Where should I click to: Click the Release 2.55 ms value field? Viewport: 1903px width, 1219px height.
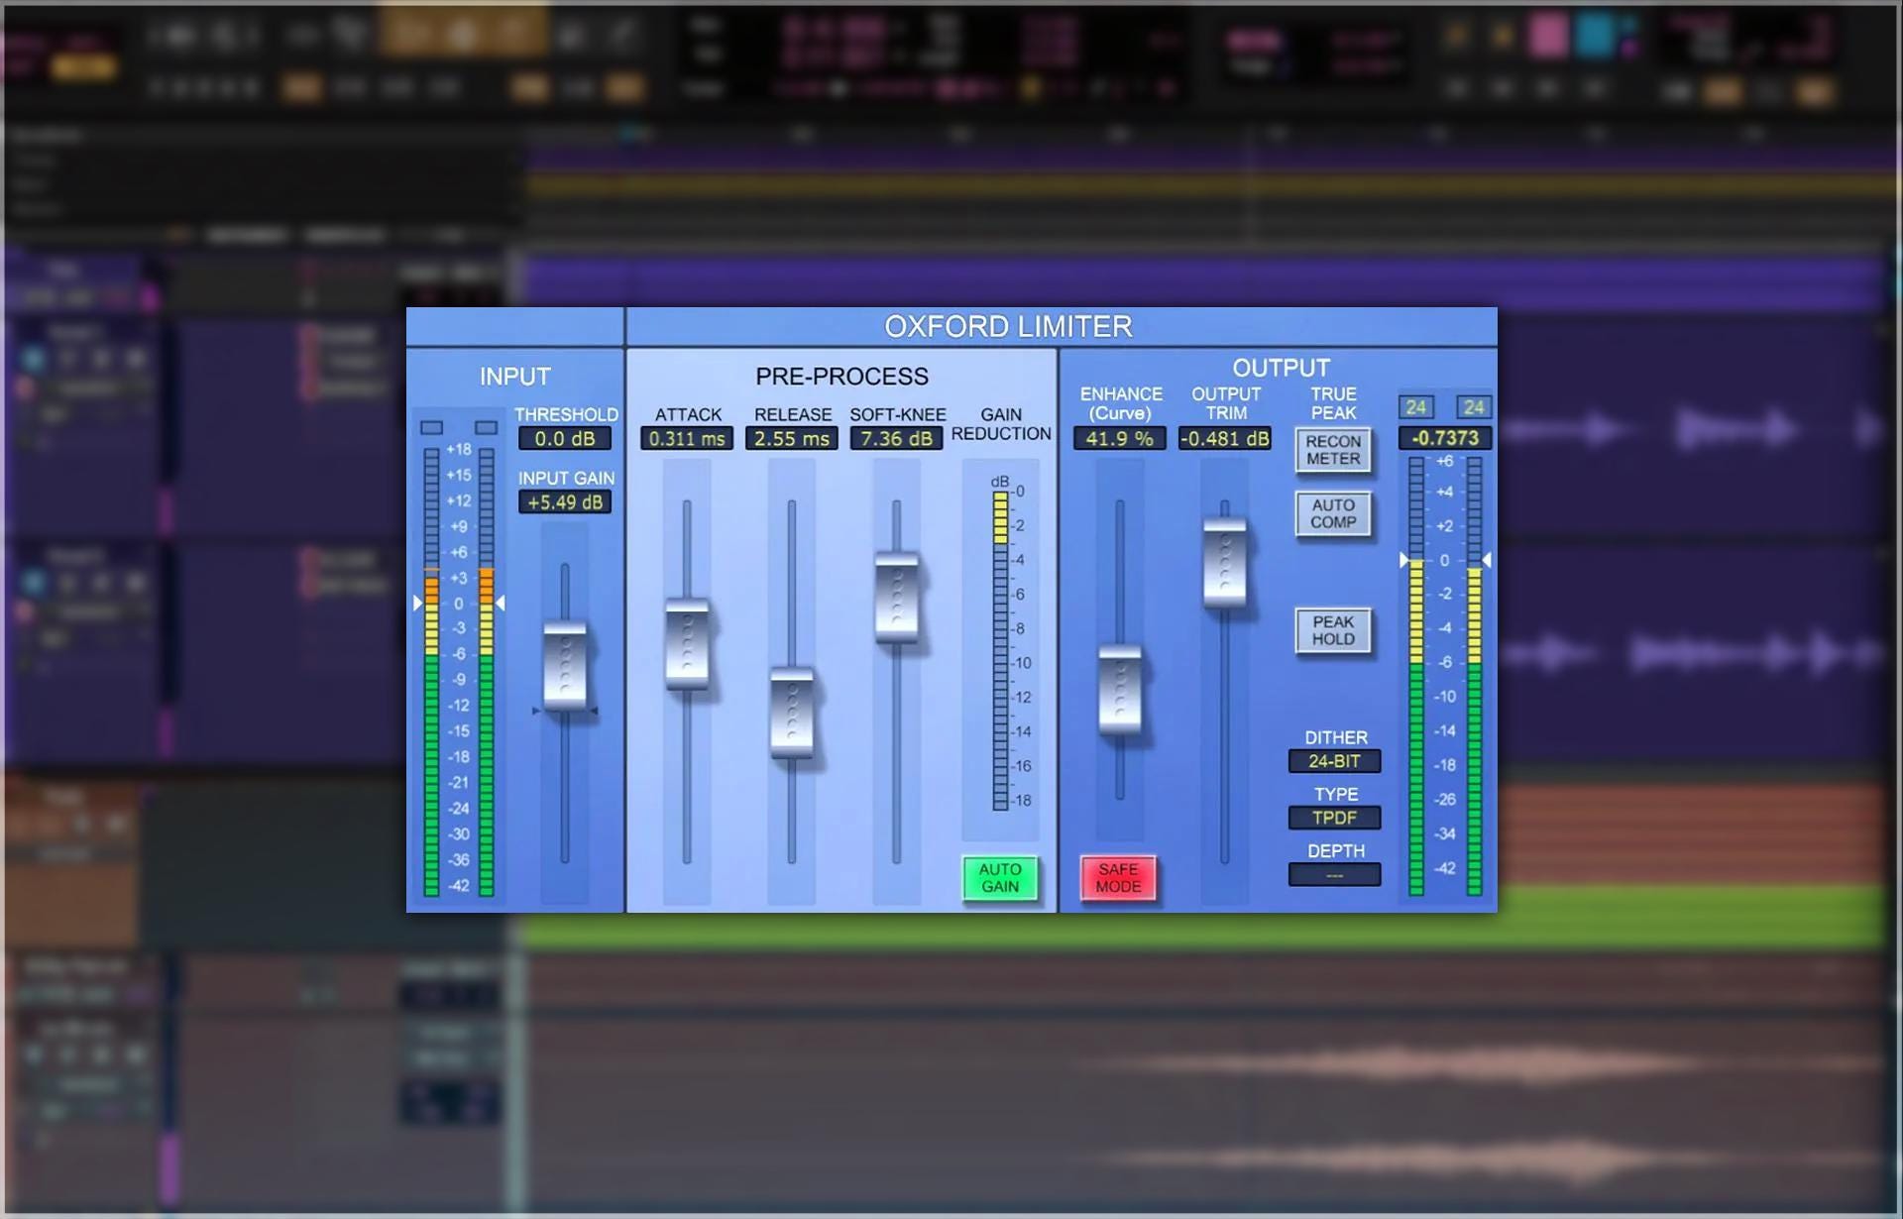pyautogui.click(x=792, y=438)
